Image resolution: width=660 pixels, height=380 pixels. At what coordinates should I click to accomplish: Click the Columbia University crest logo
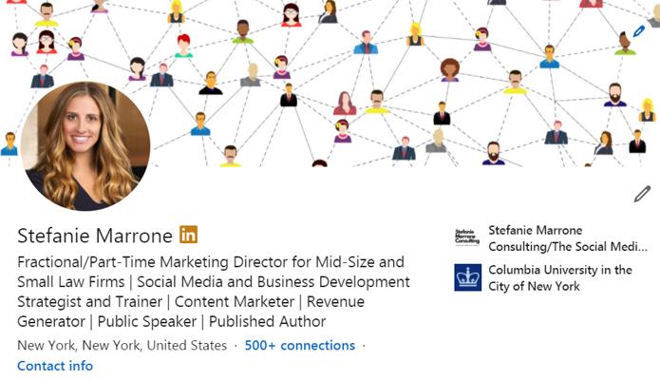[467, 277]
